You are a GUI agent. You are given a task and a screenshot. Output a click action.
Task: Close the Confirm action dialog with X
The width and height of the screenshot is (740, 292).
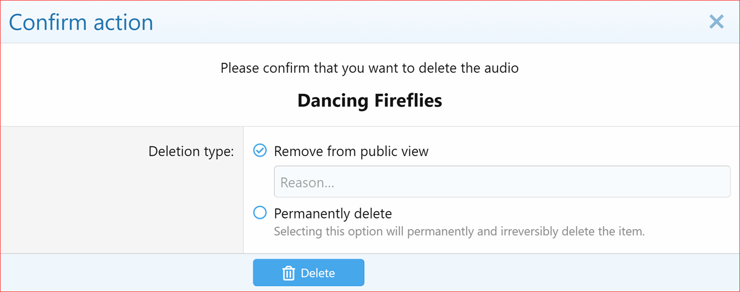(x=716, y=22)
